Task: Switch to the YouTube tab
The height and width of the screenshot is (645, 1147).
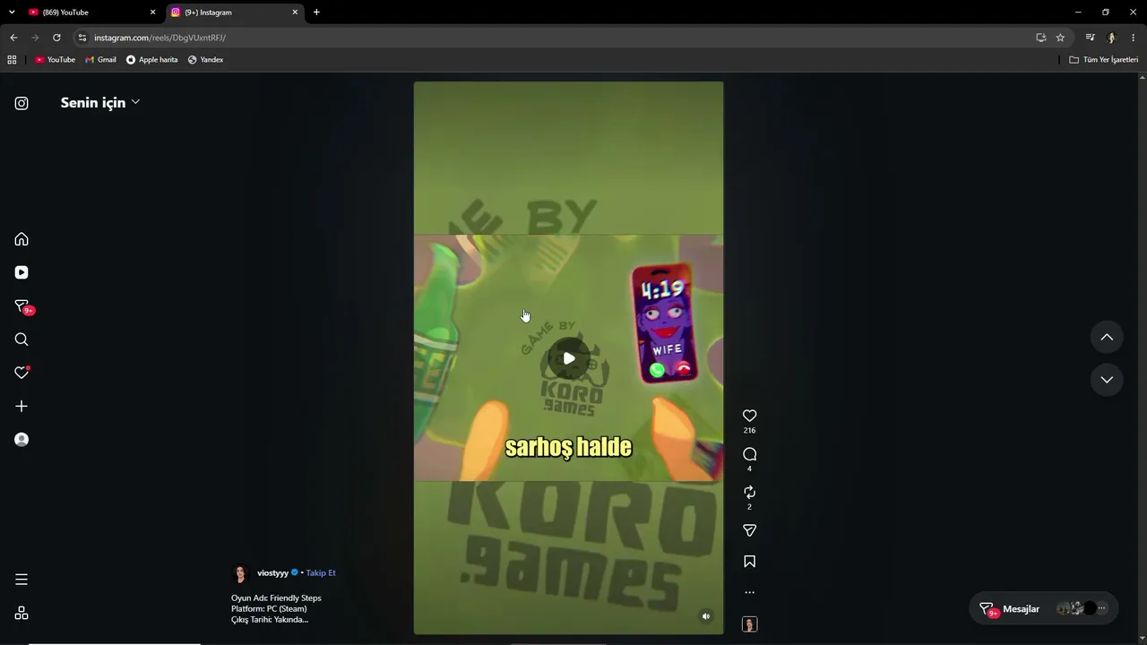Action: tap(91, 13)
